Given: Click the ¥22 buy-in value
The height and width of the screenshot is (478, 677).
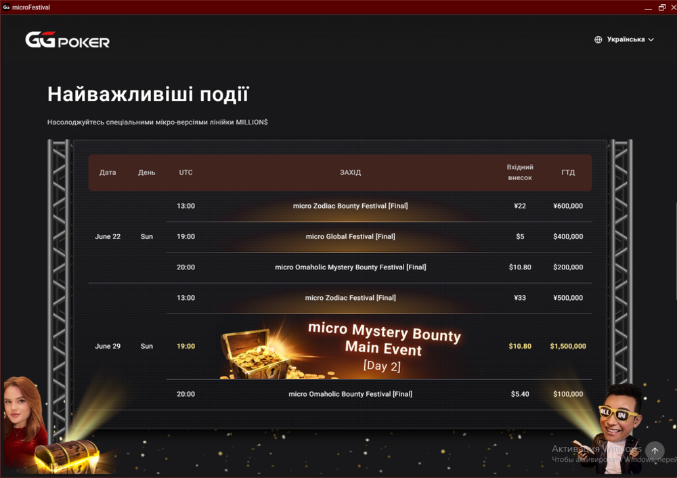Looking at the screenshot, I should (520, 206).
